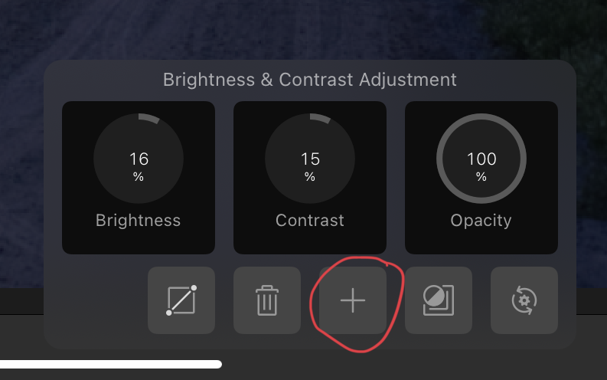
Task: Select the 16 brightness value
Action: point(139,159)
